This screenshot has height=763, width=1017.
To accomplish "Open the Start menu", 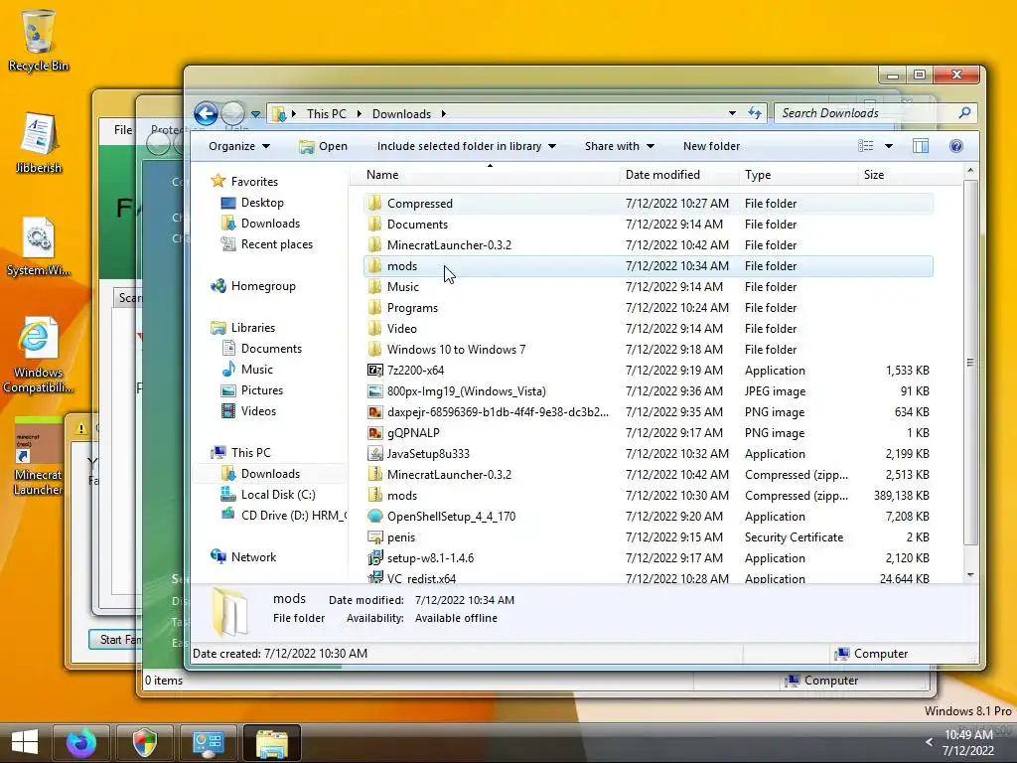I will pos(25,742).
